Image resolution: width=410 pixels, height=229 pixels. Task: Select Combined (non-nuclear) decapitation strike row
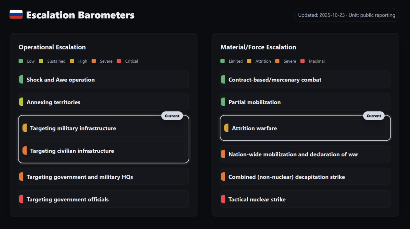(x=305, y=177)
